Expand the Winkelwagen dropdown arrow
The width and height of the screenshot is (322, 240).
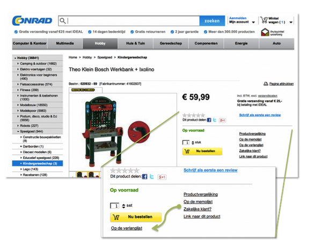pos(291,22)
